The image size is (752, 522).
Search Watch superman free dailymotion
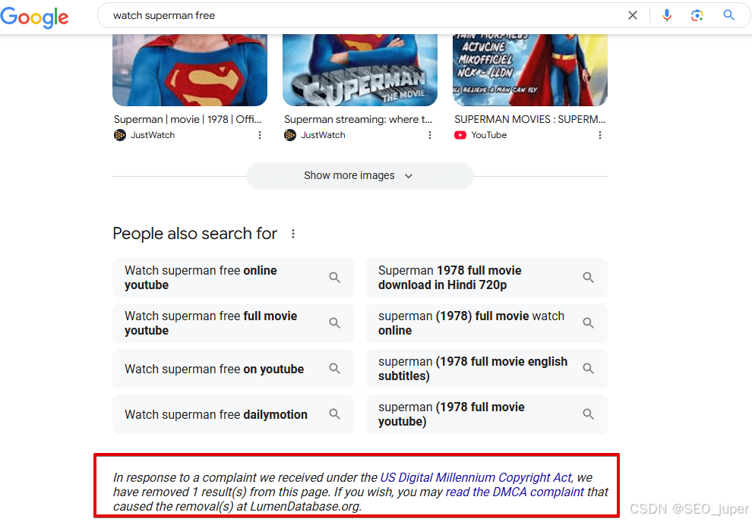pyautogui.click(x=233, y=414)
